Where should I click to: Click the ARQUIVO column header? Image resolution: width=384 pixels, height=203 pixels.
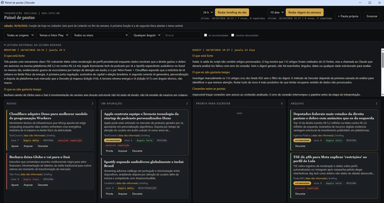pyautogui.click(x=297, y=104)
